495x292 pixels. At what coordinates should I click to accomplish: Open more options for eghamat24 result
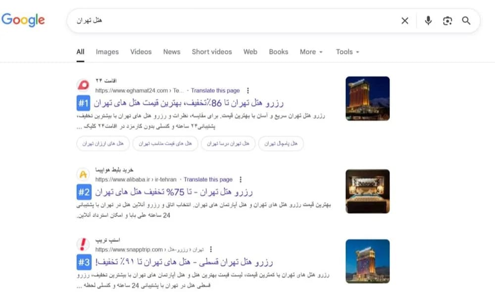point(248,91)
